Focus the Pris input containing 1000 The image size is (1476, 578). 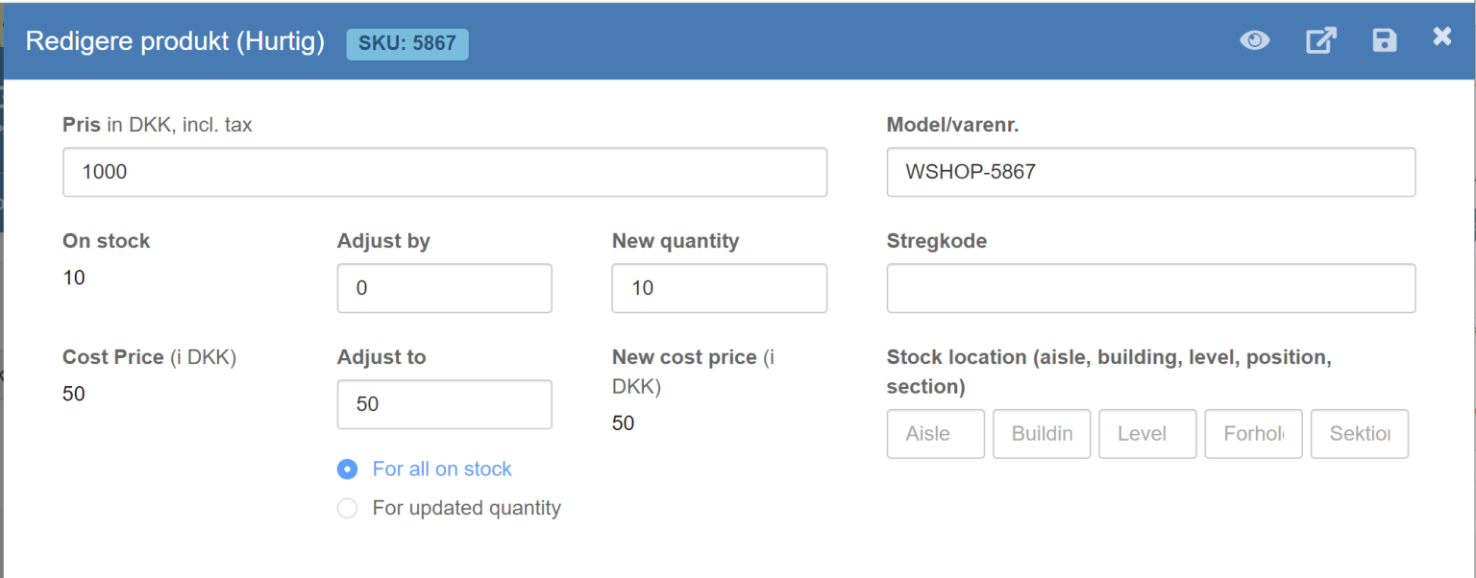445,172
